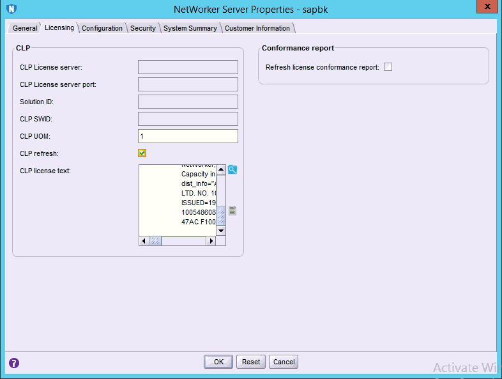Enable Refresh license conformance report checkbox

[388, 67]
